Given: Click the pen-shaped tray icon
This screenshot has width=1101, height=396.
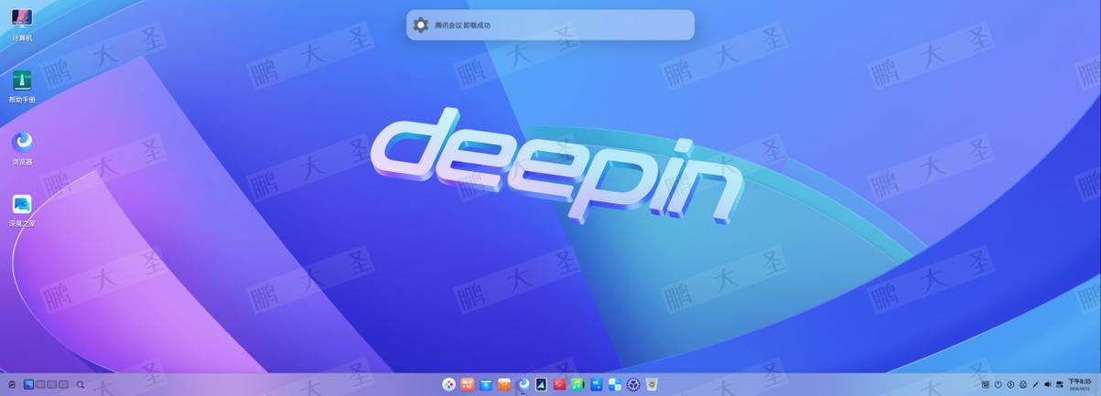Looking at the screenshot, I should point(1036,385).
